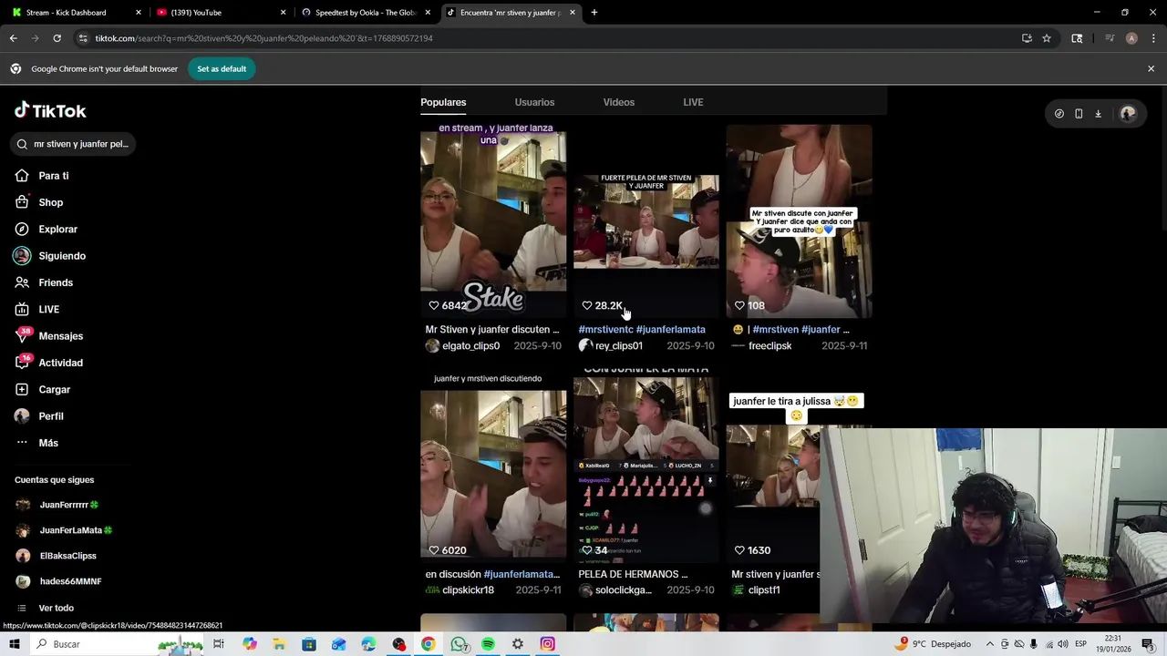Click Set as default button
This screenshot has width=1167, height=656.
pos(222,68)
